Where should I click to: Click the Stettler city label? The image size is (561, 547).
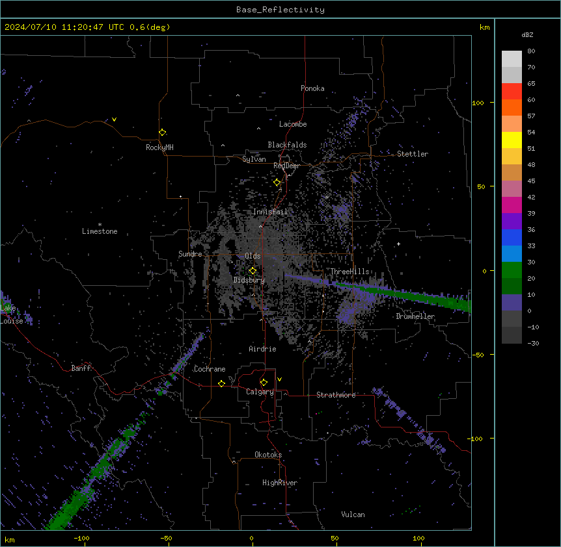413,154
